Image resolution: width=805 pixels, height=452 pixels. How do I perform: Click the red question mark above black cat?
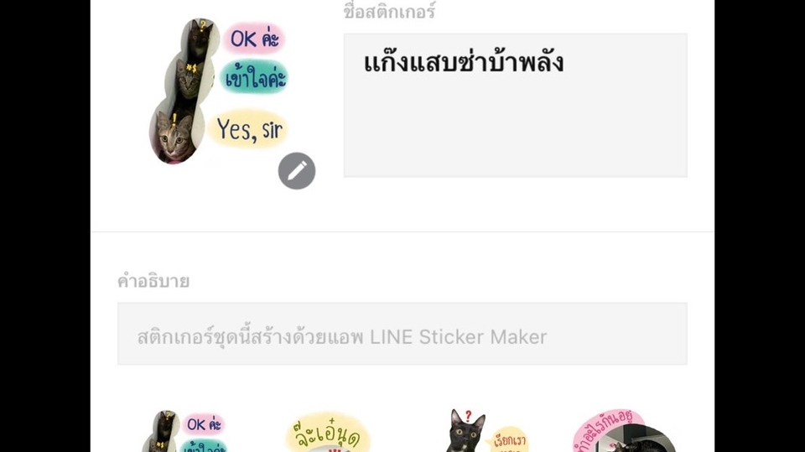point(468,415)
